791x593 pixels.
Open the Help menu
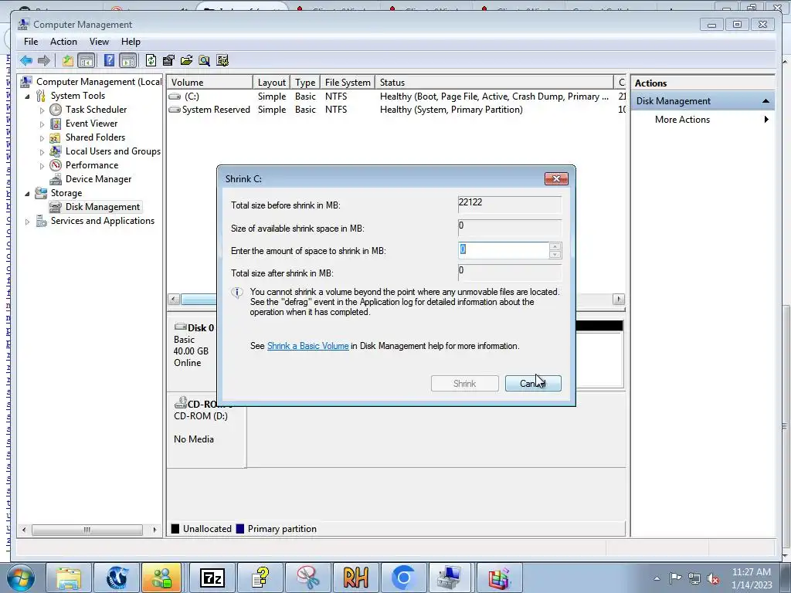pos(131,42)
